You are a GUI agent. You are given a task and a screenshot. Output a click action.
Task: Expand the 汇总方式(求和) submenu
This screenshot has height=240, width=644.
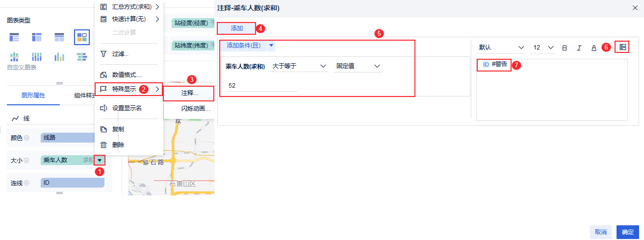(129, 6)
